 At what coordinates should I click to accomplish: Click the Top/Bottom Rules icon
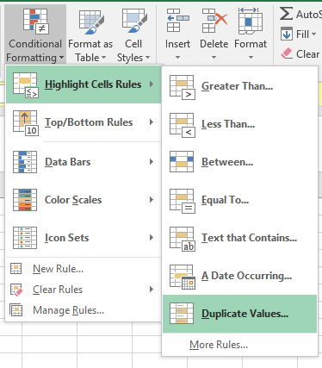[x=26, y=123]
